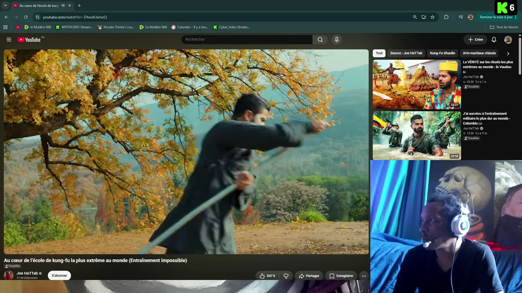
Task: Click the YouTube search magnifier button
Action: (320, 39)
